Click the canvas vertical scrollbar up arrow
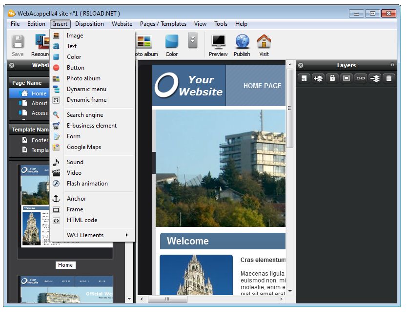 point(290,64)
